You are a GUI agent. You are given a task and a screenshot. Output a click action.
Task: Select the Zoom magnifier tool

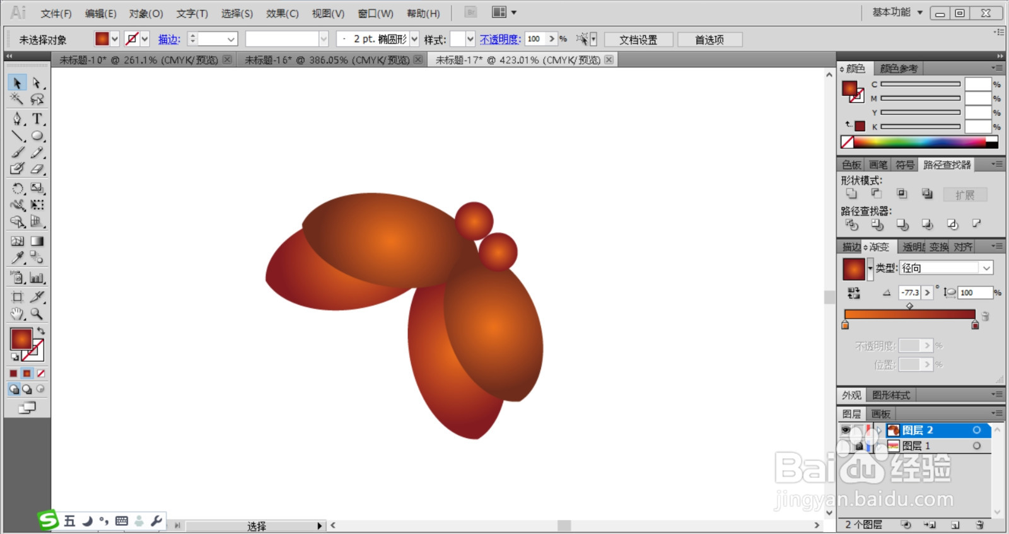click(x=37, y=313)
